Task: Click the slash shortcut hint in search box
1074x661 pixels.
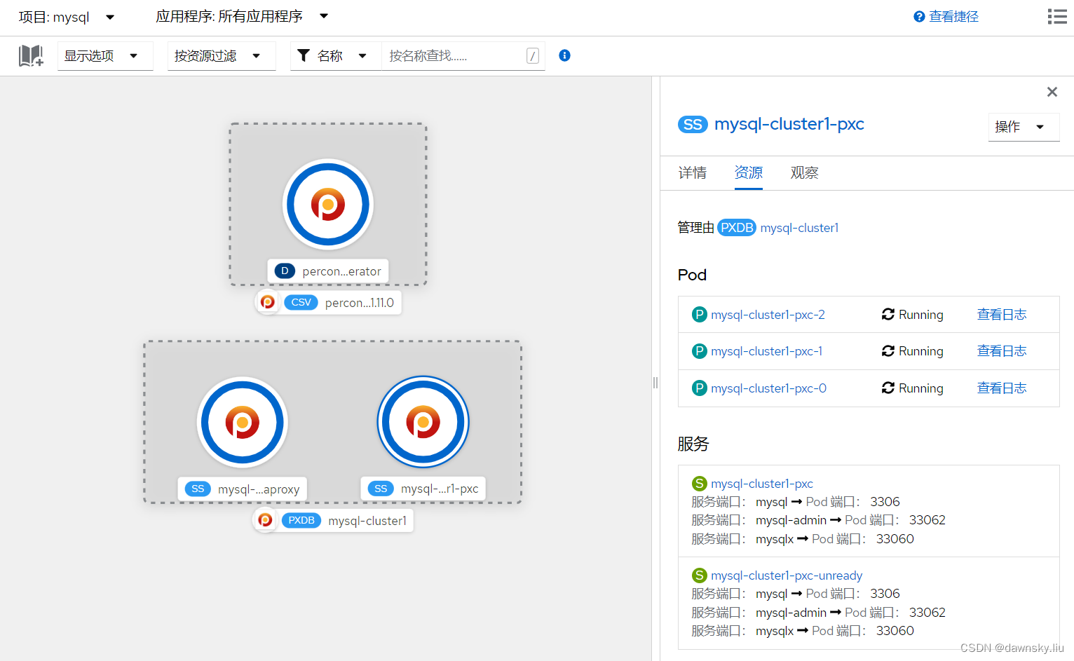Action: pyautogui.click(x=533, y=56)
